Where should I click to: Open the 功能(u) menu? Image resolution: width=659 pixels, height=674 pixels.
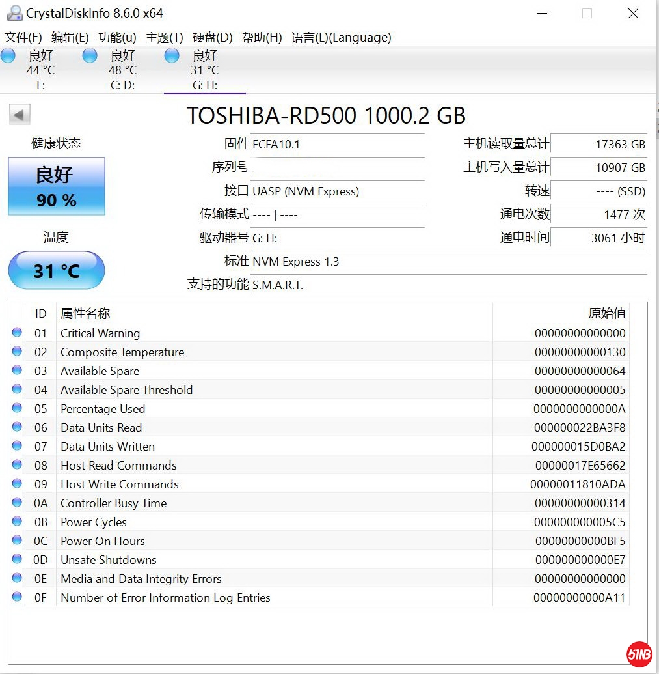click(117, 38)
